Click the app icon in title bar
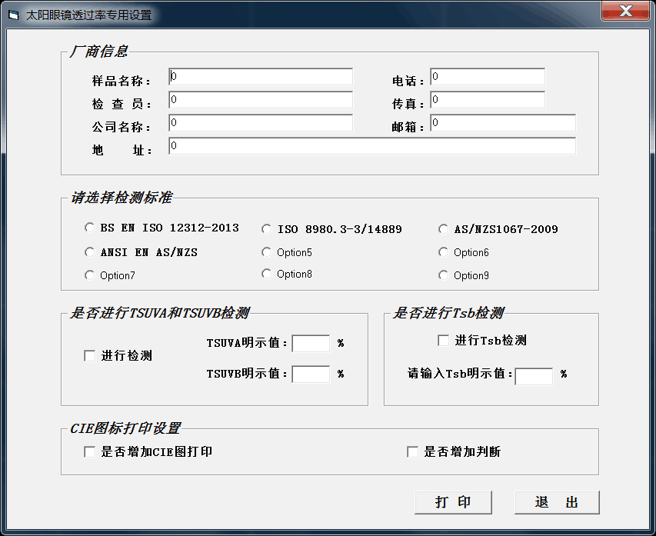The width and height of the screenshot is (656, 536). point(13,15)
